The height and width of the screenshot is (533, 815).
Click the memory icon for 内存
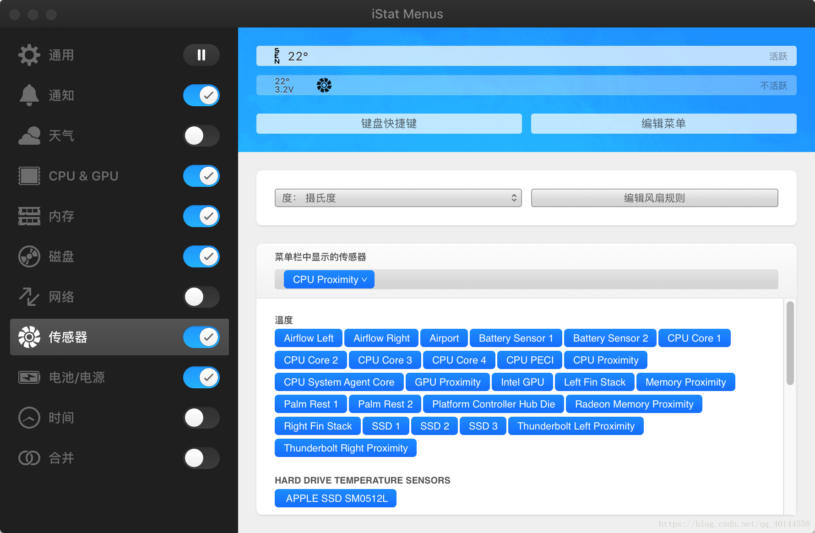click(x=29, y=216)
